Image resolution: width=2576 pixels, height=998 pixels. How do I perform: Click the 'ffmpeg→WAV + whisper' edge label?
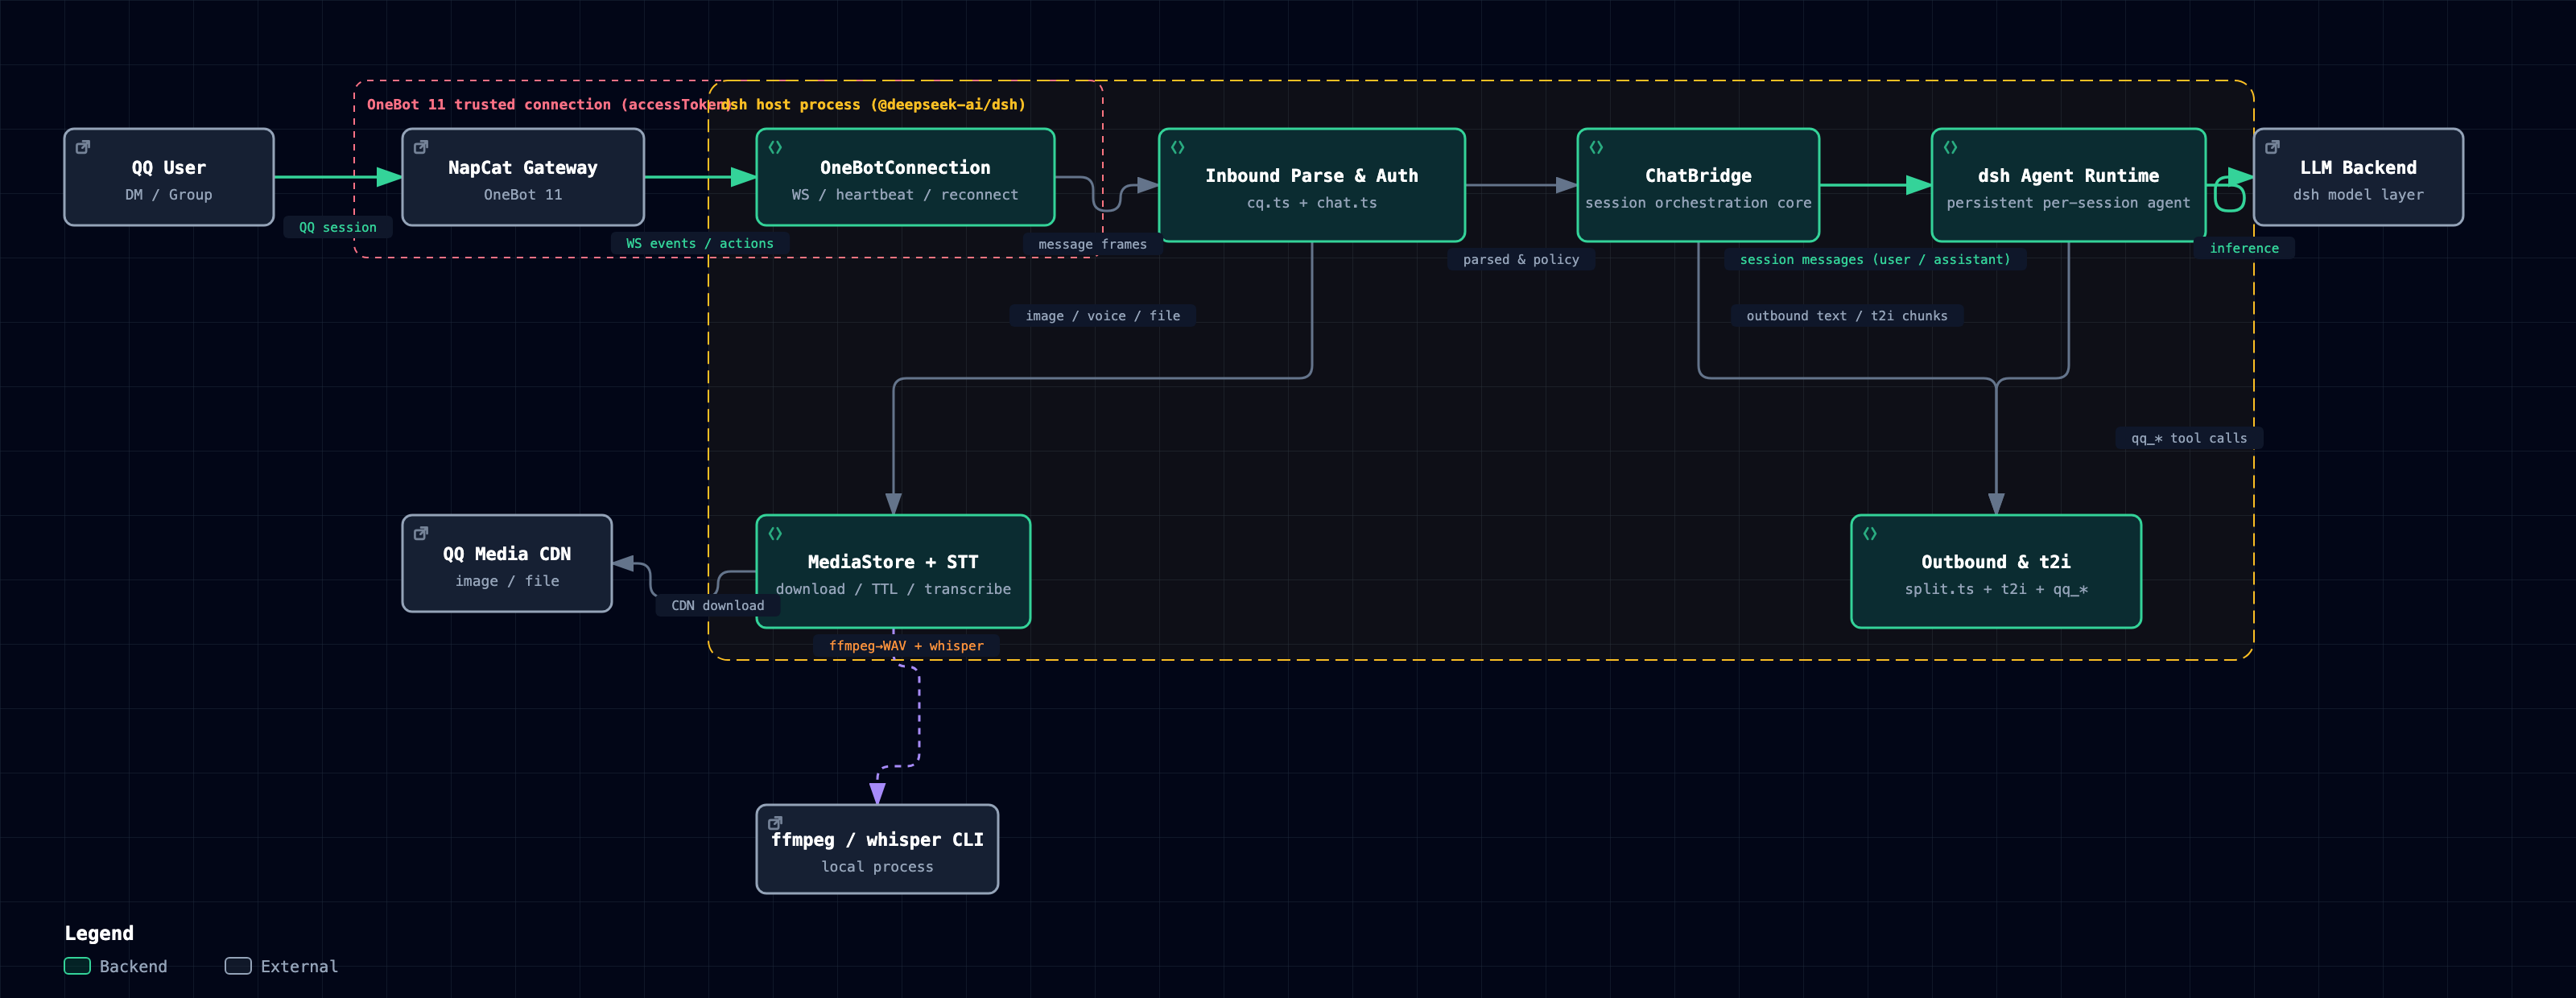[906, 647]
